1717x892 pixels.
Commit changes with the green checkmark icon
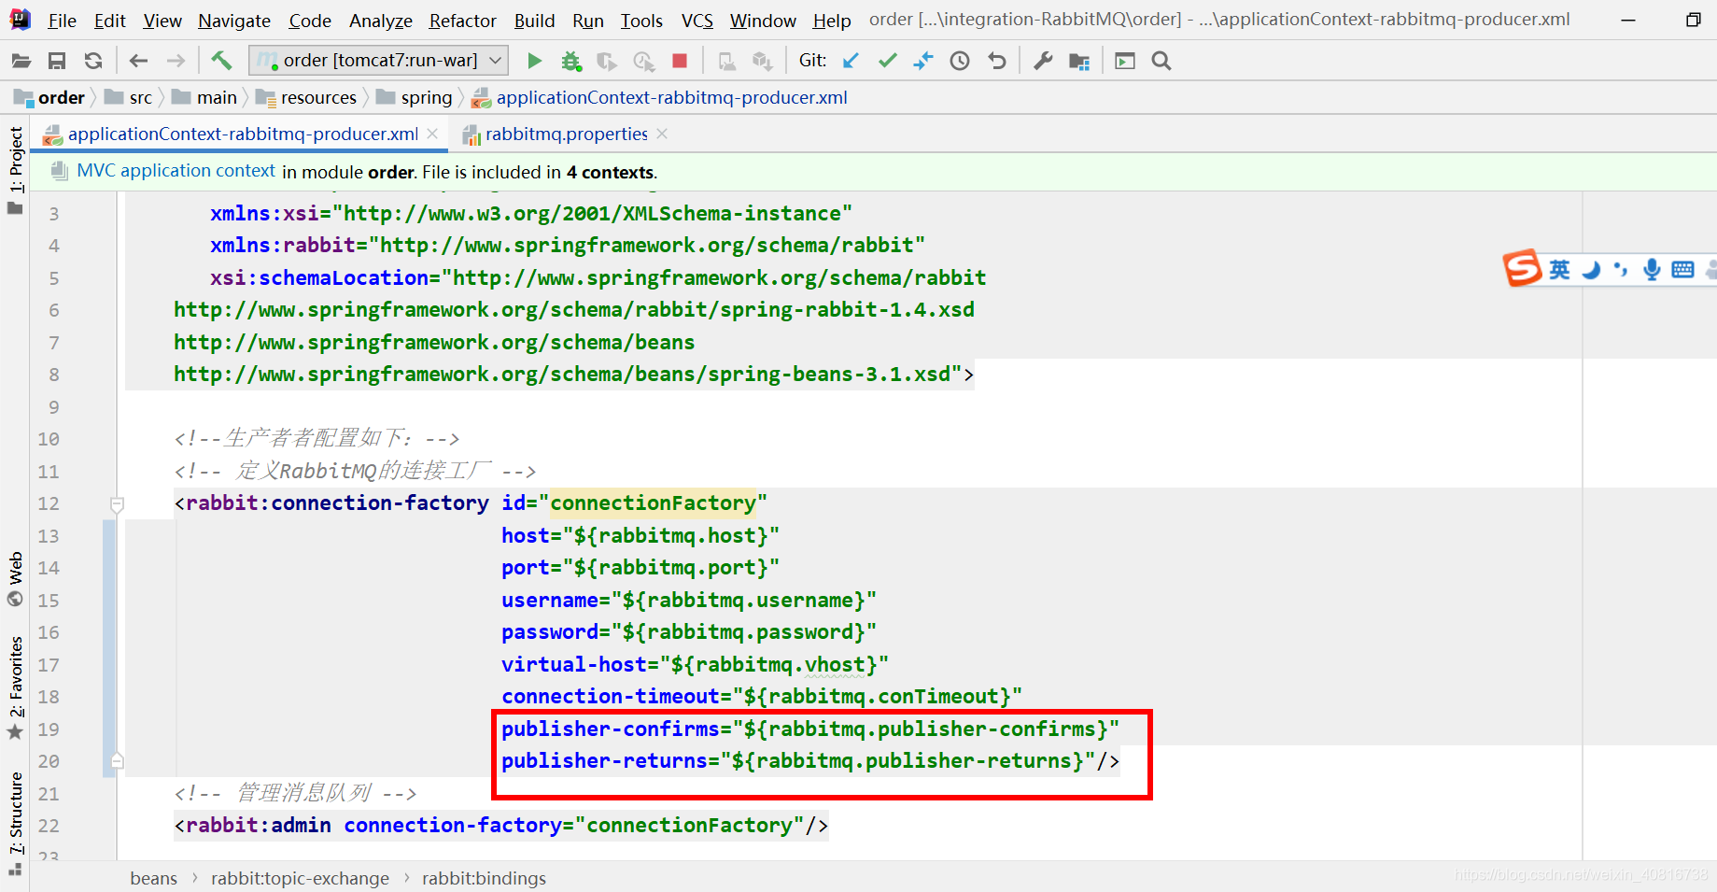[887, 61]
